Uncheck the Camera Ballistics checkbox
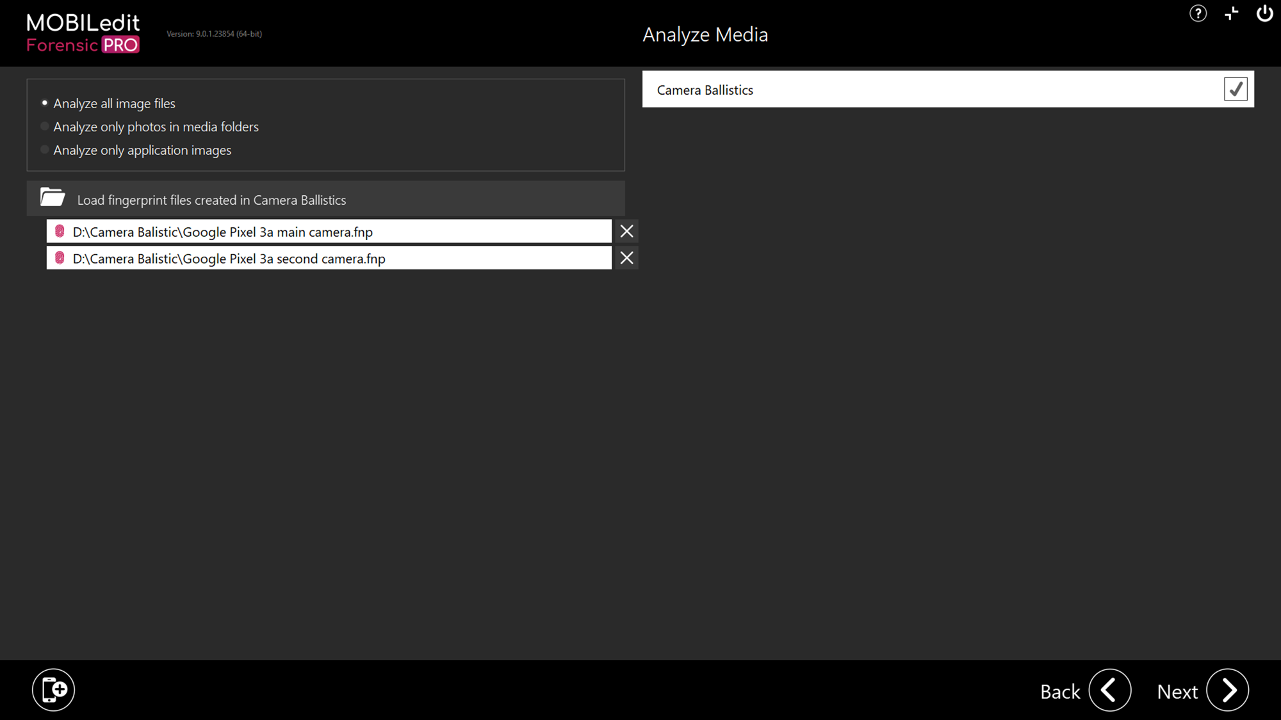The width and height of the screenshot is (1281, 720). click(1235, 89)
